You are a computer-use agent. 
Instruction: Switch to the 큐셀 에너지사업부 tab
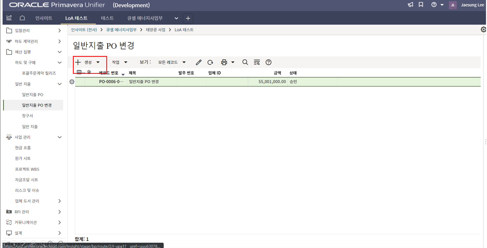pos(145,18)
